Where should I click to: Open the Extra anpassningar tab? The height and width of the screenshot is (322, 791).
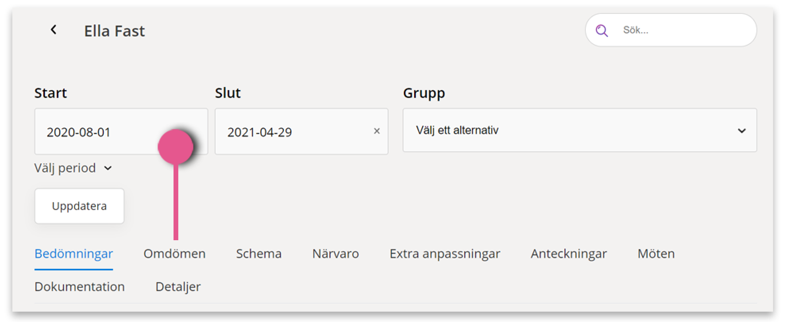[x=445, y=254]
